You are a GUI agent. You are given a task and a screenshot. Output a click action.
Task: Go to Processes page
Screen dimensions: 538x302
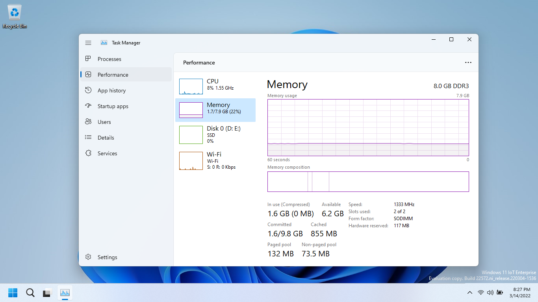tap(126, 59)
